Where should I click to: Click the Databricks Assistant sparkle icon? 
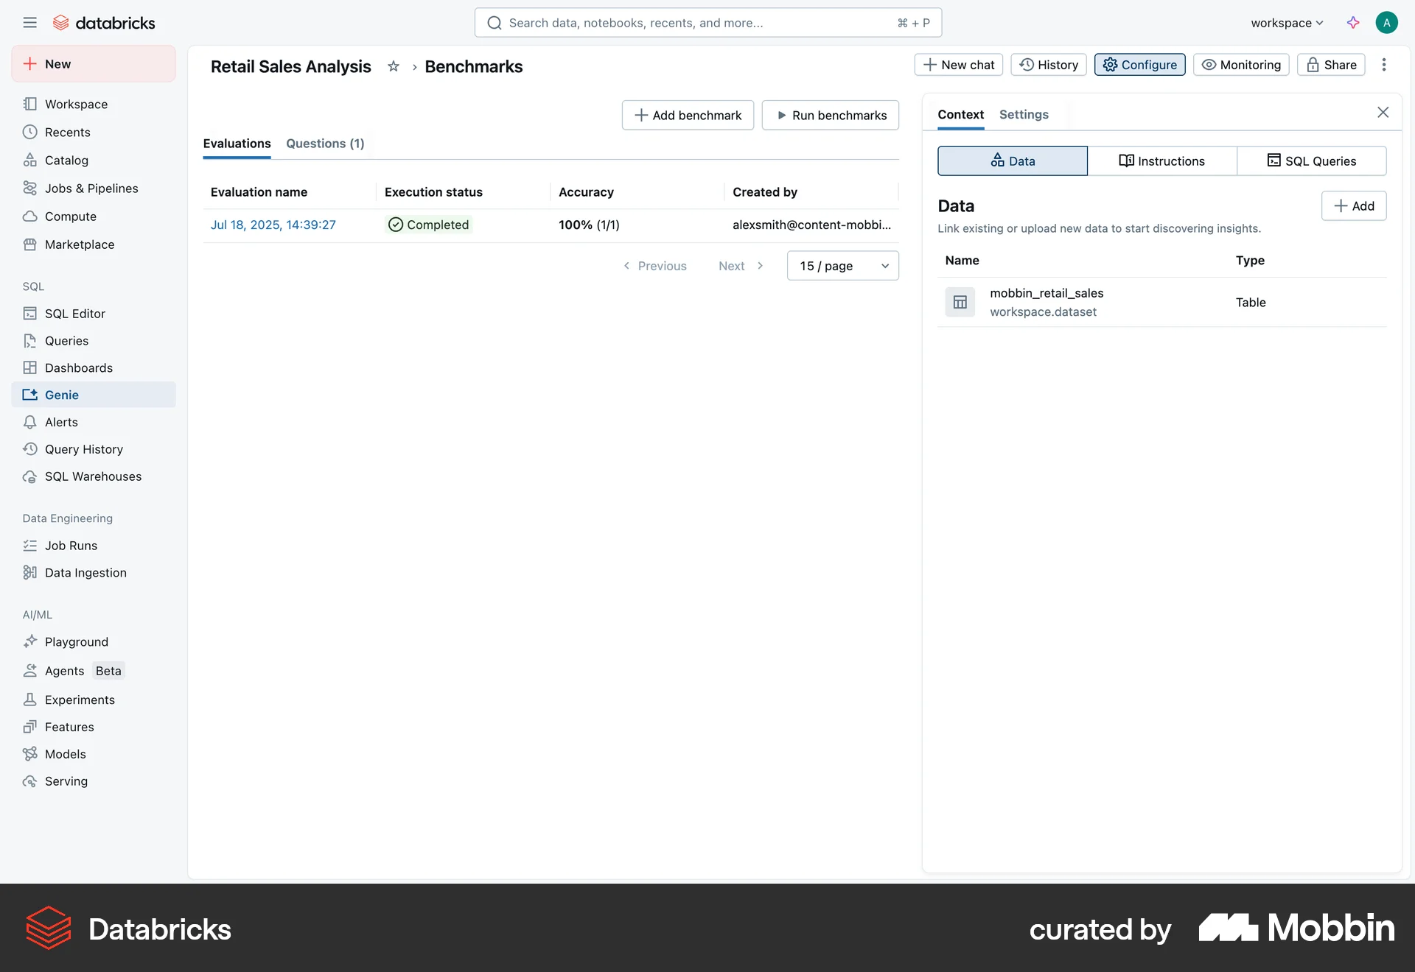point(1353,22)
